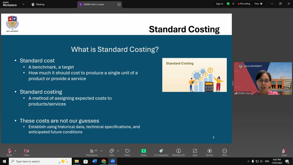The image size is (293, 165).
Task: Open the Apps menu
Action: pos(195,151)
